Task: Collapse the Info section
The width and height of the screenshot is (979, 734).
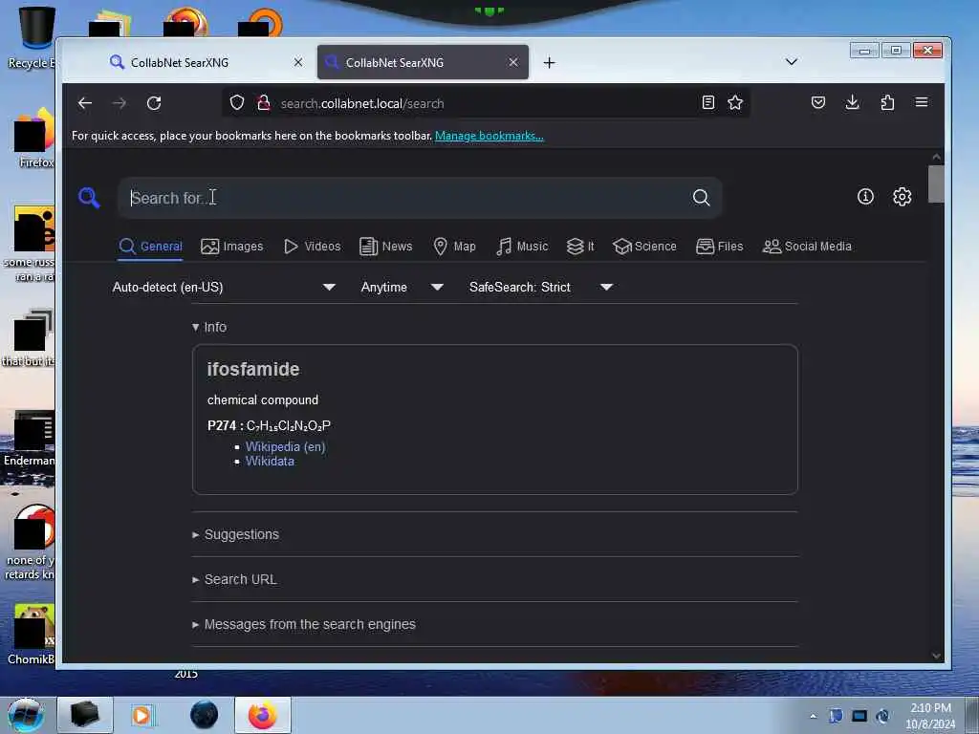Action: tap(209, 327)
